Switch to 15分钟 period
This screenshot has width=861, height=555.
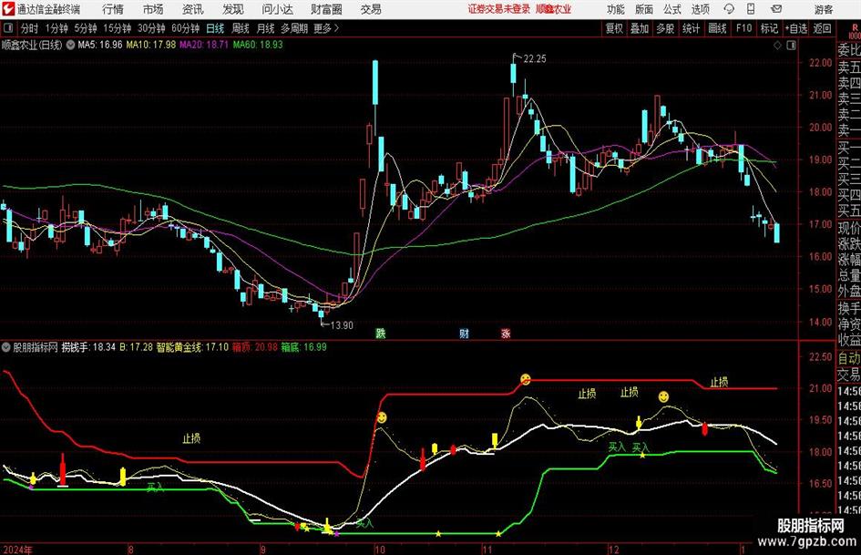pos(118,28)
